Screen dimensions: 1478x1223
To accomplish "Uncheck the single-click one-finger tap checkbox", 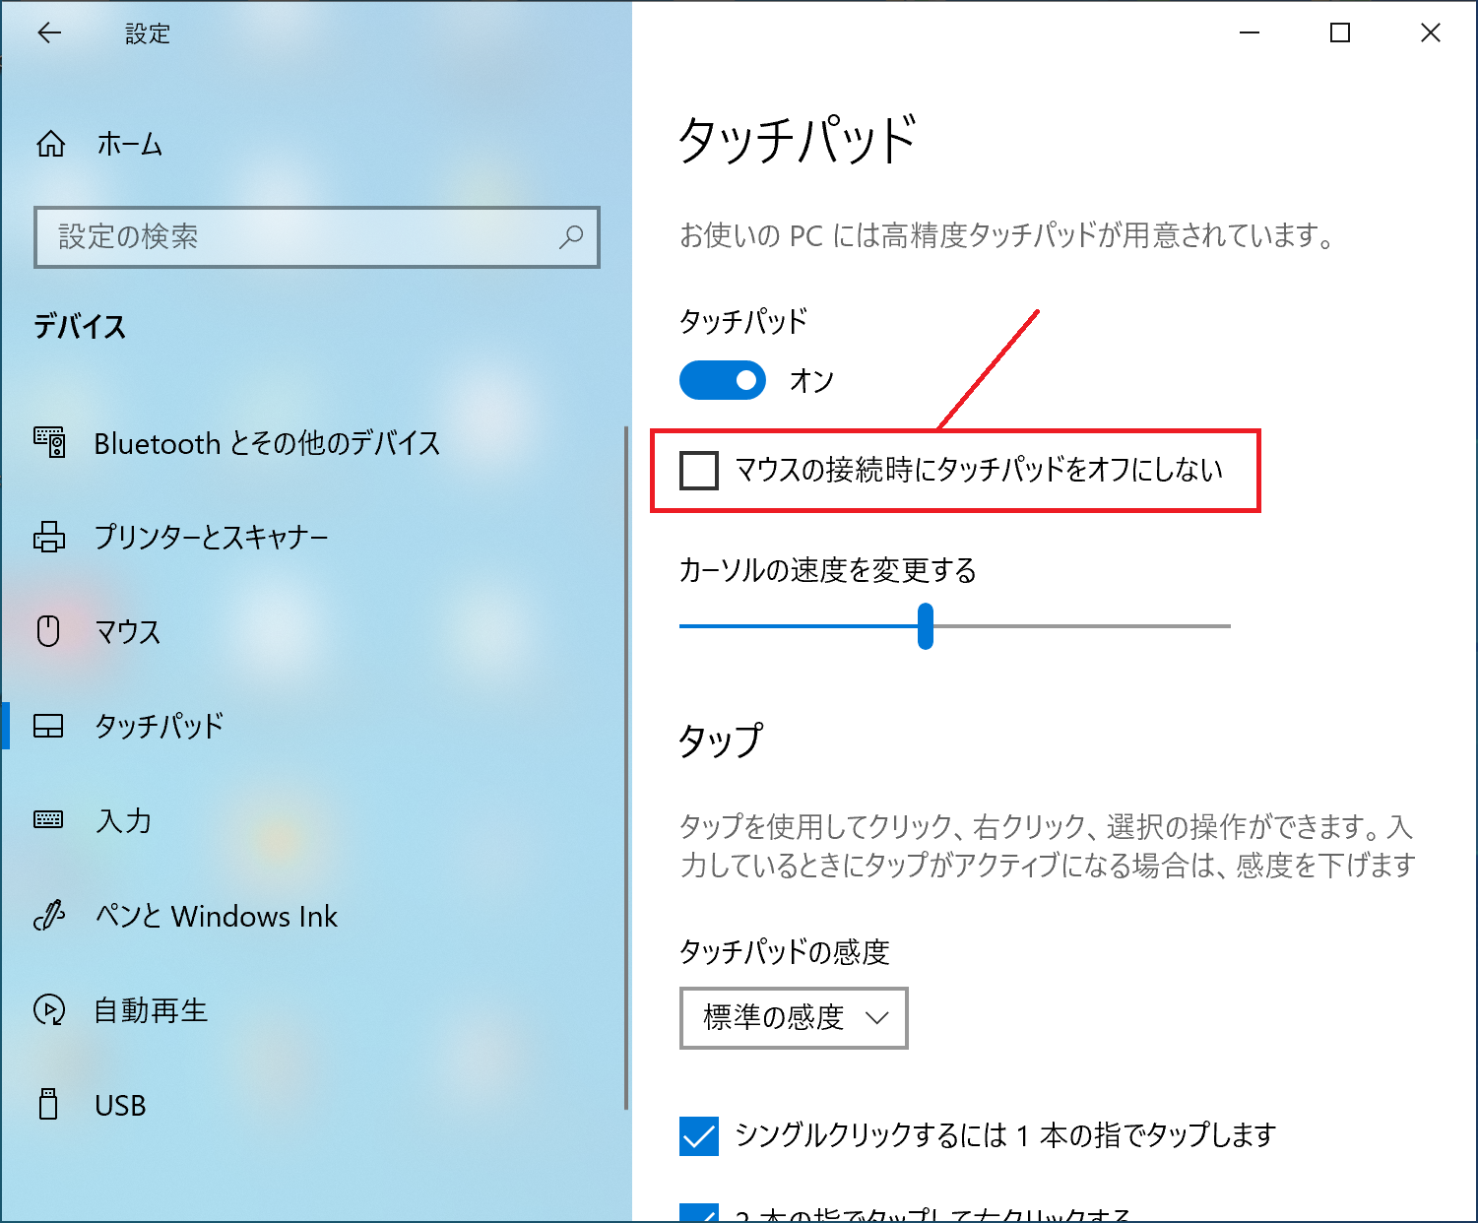I will (x=699, y=1135).
